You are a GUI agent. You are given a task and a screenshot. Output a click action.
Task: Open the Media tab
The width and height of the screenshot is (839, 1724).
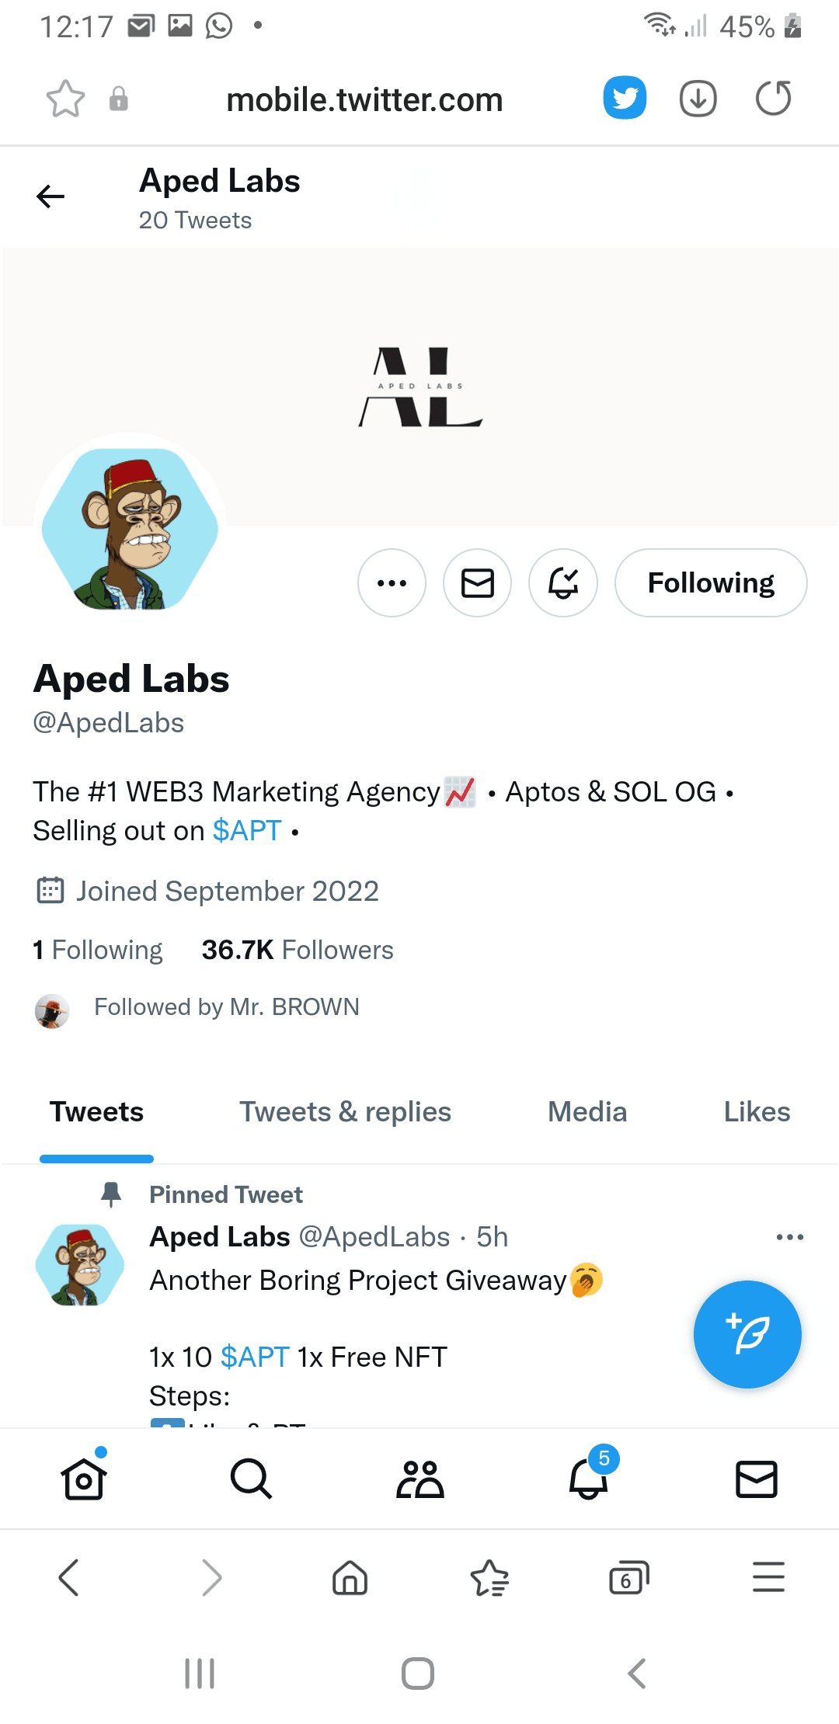(x=587, y=1112)
